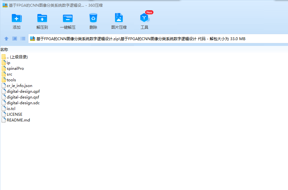Click the file icon beside digital-design.sdc
This screenshot has height=190, width=288.
tap(4, 103)
